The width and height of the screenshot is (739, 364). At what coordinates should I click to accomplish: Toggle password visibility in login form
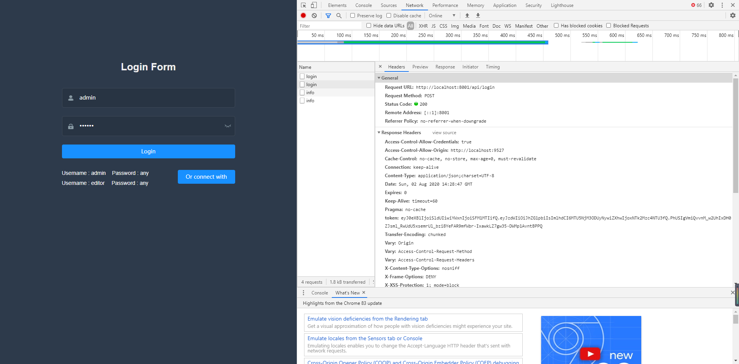coord(227,126)
